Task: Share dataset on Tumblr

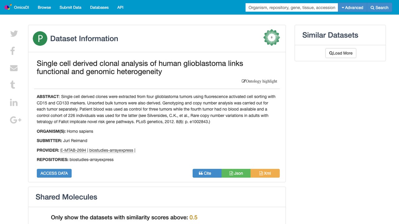Action: click(x=13, y=85)
